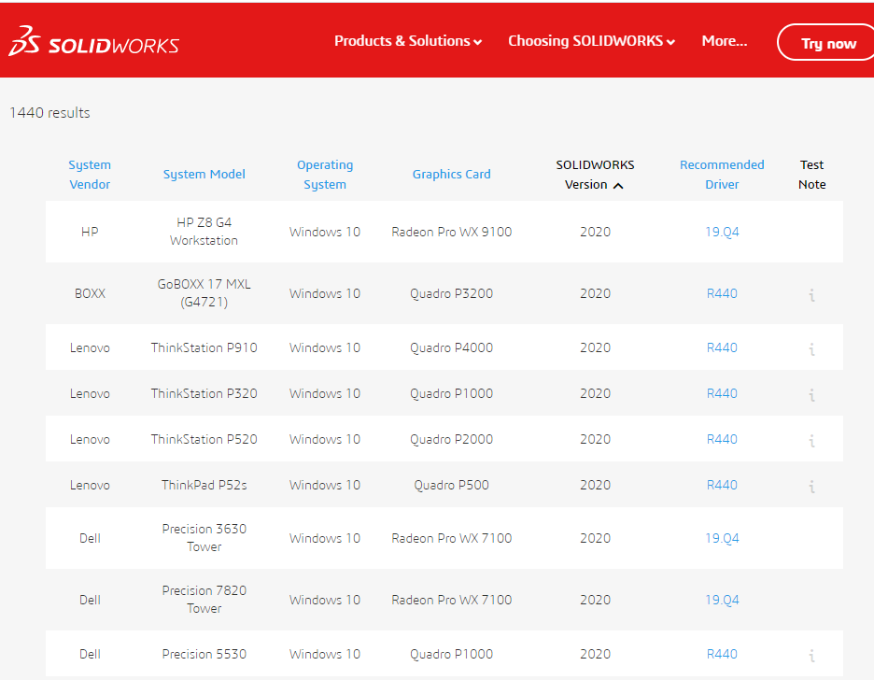Select HP vendor cell
This screenshot has width=874, height=680.
(x=90, y=232)
